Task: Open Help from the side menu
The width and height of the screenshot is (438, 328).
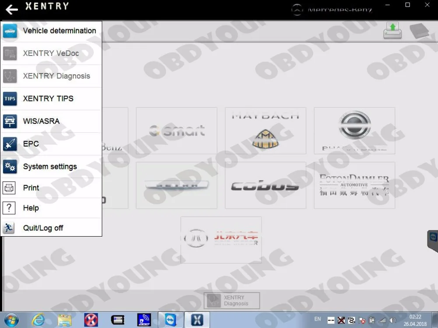Action: 51,208
